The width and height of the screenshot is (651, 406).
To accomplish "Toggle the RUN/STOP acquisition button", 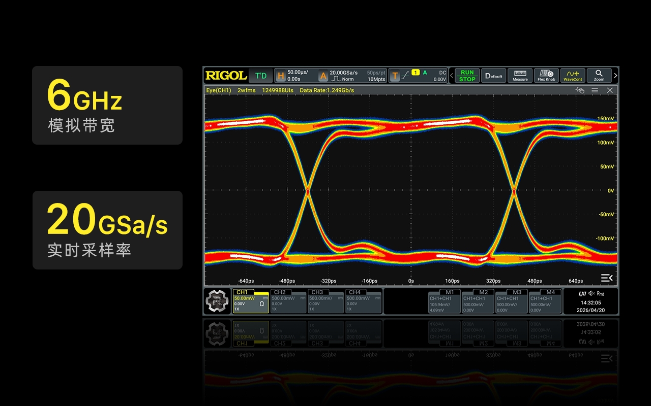I will 467,76.
